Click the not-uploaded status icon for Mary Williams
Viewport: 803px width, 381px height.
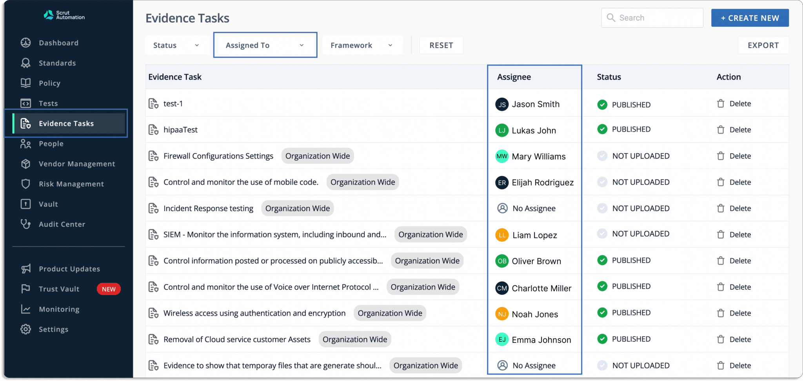point(602,156)
